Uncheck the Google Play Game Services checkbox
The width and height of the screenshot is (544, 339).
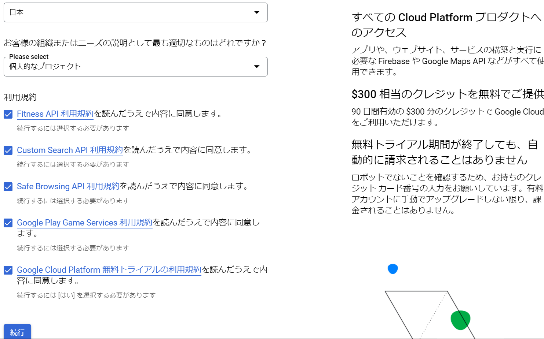(x=8, y=223)
